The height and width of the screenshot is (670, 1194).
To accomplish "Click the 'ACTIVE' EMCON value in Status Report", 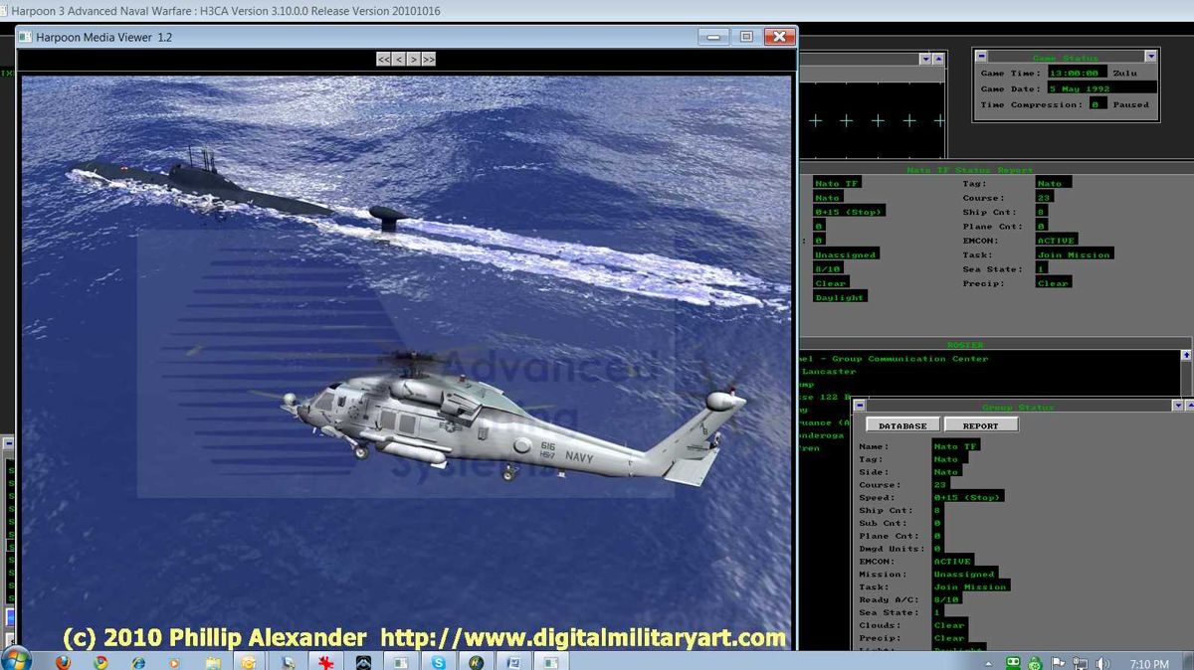I will (x=1056, y=241).
